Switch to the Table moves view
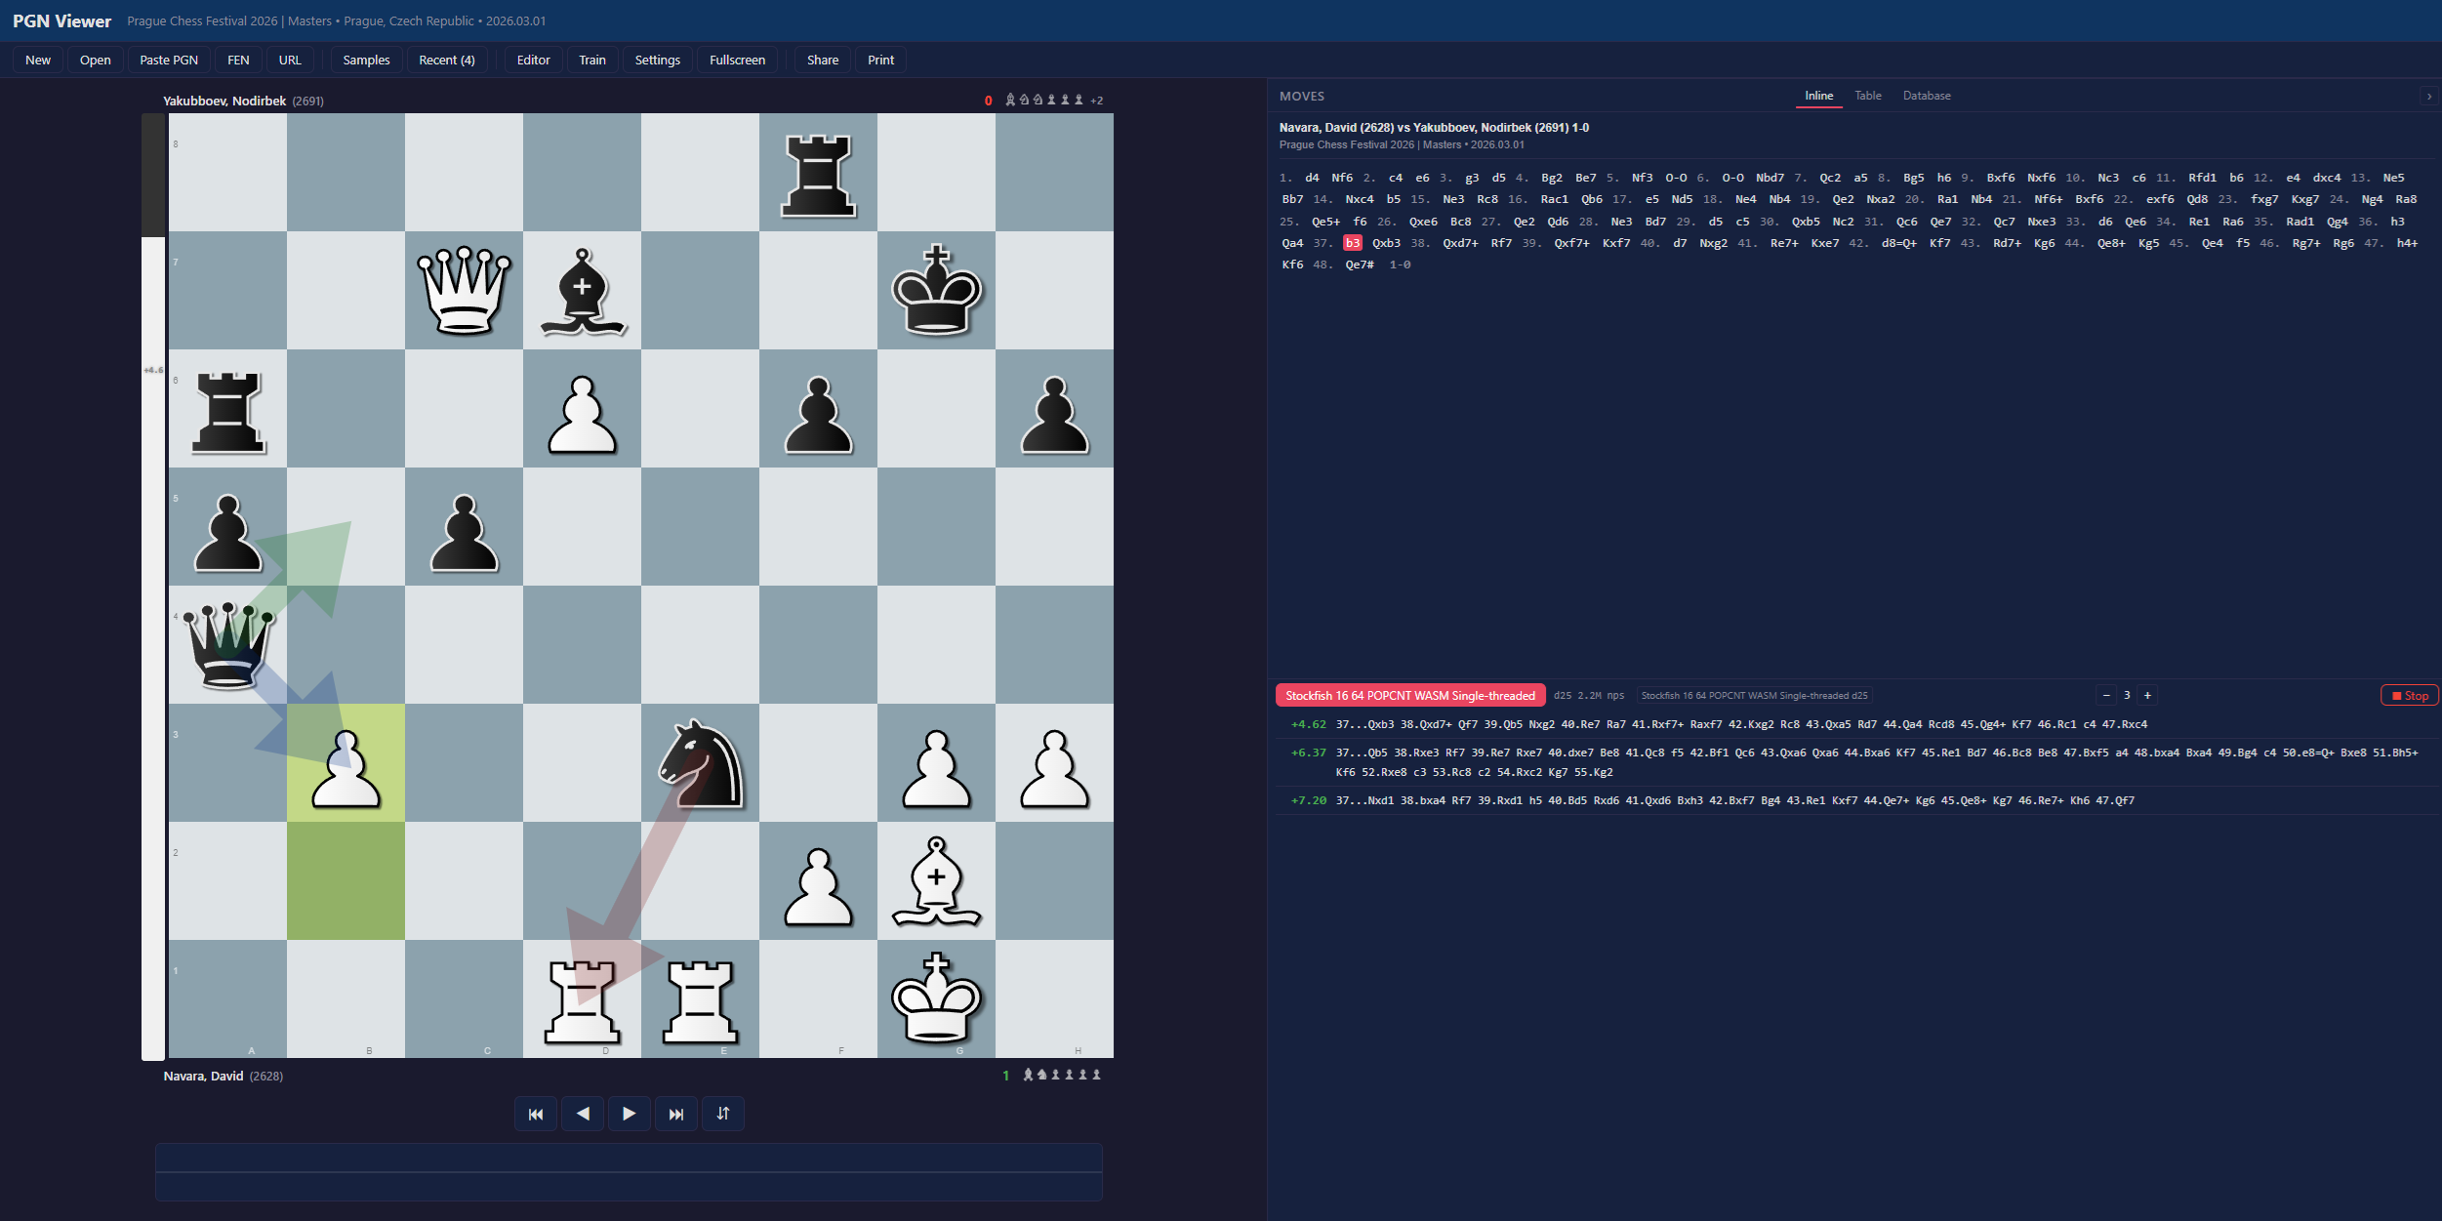Image resolution: width=2442 pixels, height=1221 pixels. click(1868, 96)
